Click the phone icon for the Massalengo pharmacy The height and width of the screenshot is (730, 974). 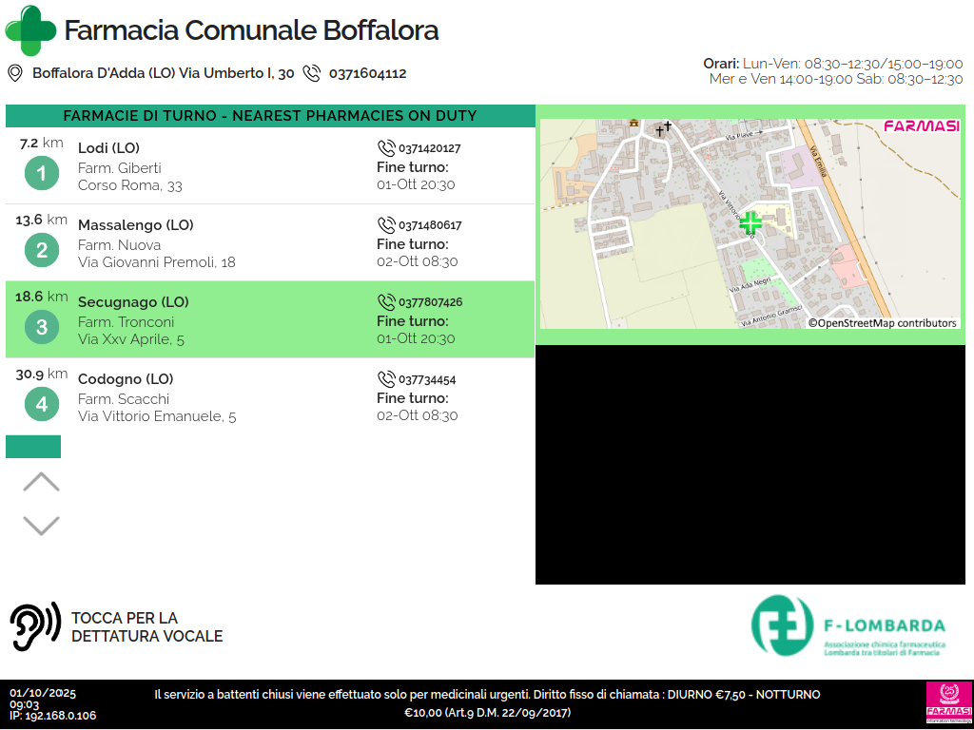click(386, 225)
